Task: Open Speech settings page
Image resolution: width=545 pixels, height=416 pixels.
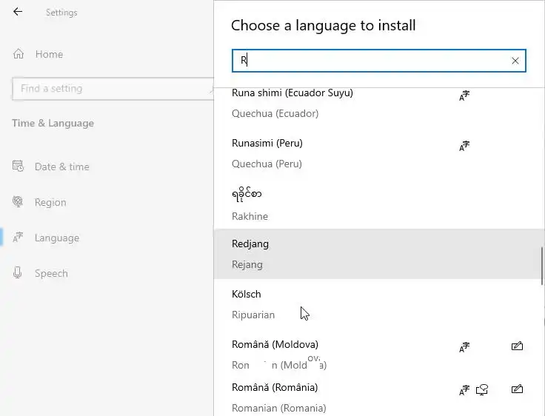Action: coord(51,273)
